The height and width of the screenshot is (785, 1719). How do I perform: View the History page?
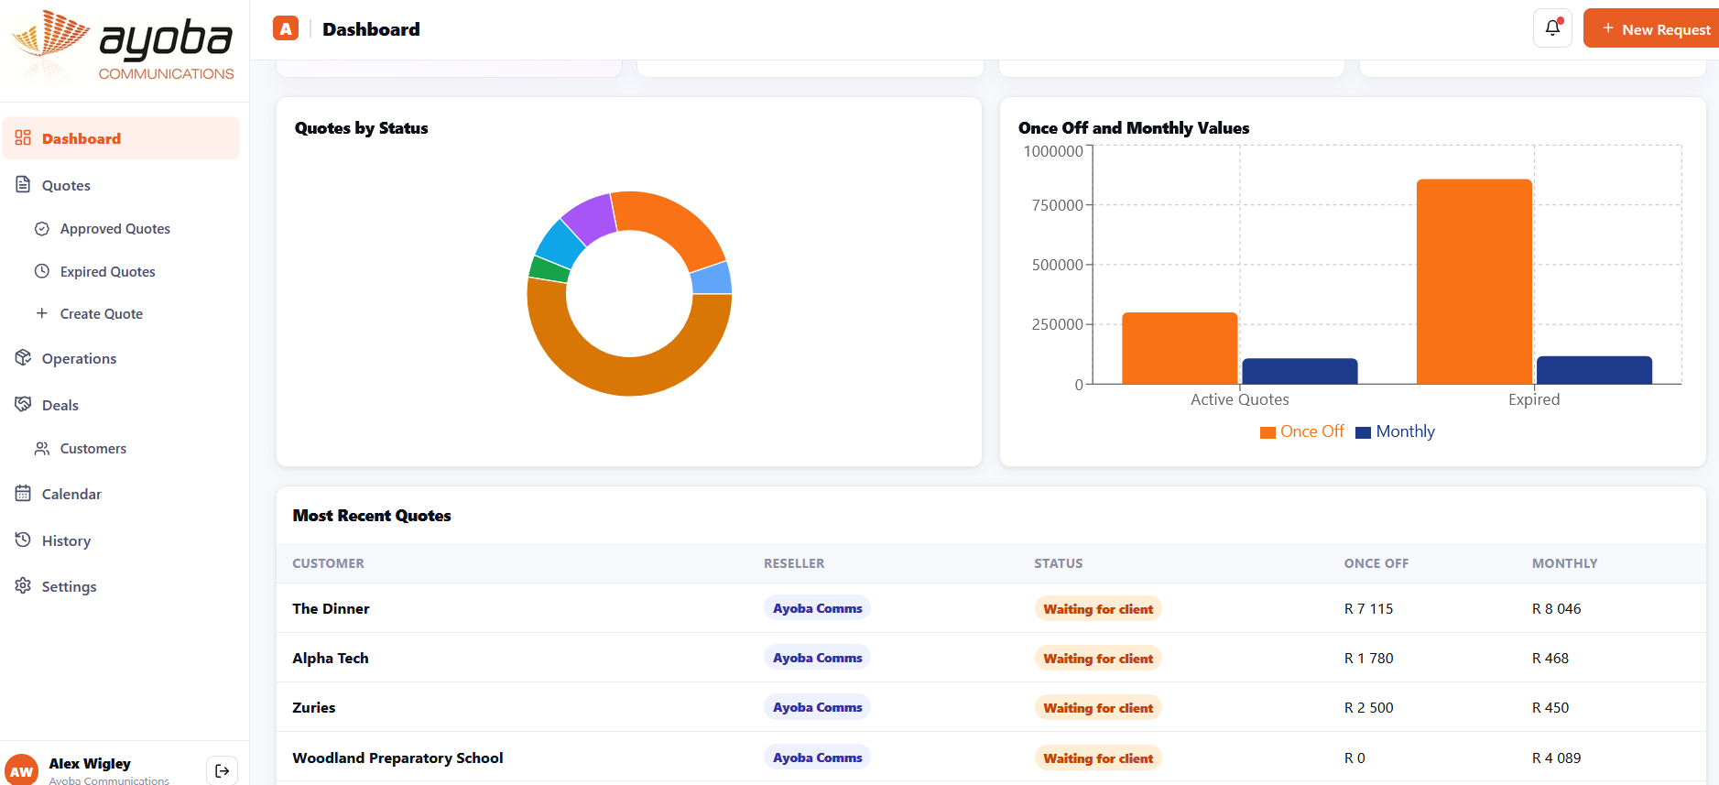coord(66,540)
